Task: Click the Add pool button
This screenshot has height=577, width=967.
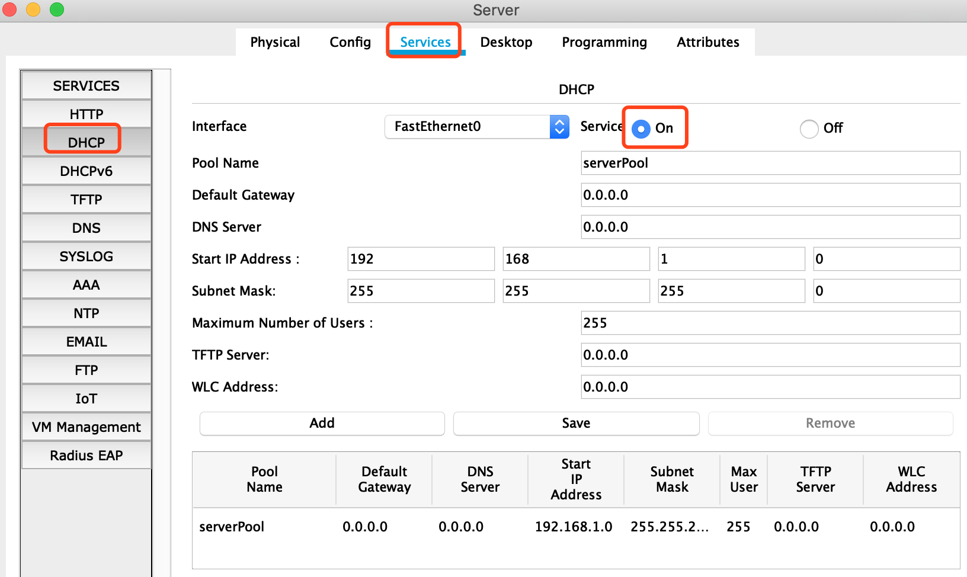Action: (322, 423)
